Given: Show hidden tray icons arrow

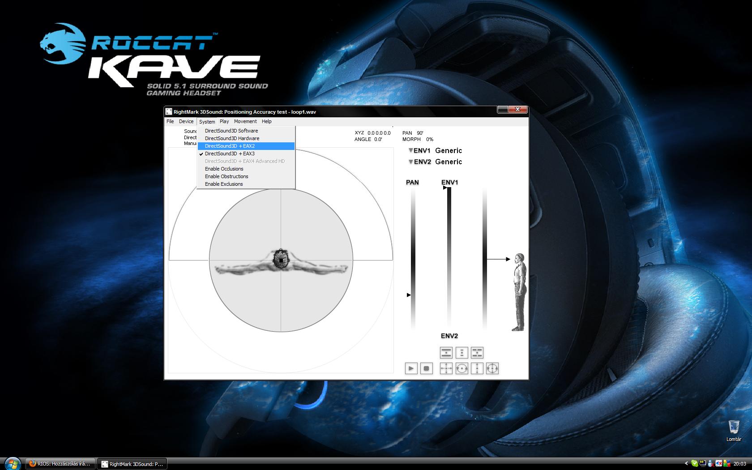Looking at the screenshot, I should point(687,464).
